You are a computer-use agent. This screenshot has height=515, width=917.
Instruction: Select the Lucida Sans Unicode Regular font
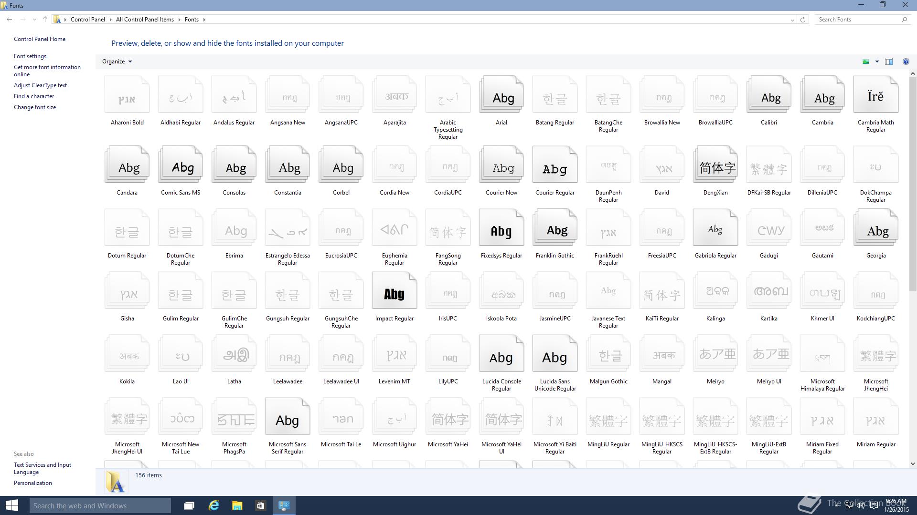click(555, 353)
